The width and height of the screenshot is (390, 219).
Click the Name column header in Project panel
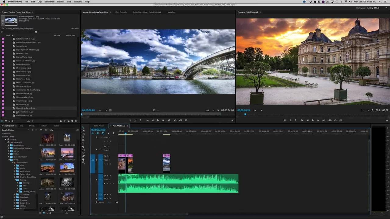(x=8, y=35)
